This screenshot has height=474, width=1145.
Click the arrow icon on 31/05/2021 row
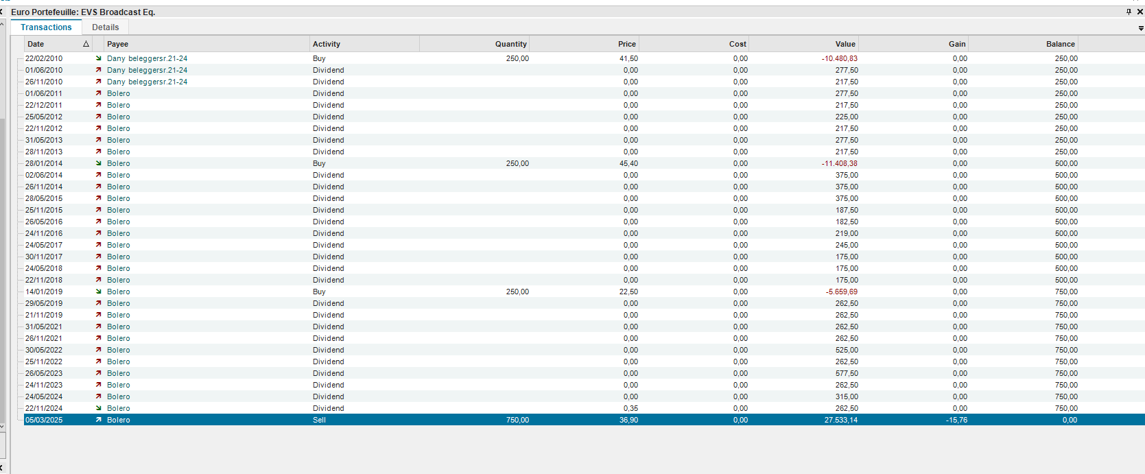[99, 327]
